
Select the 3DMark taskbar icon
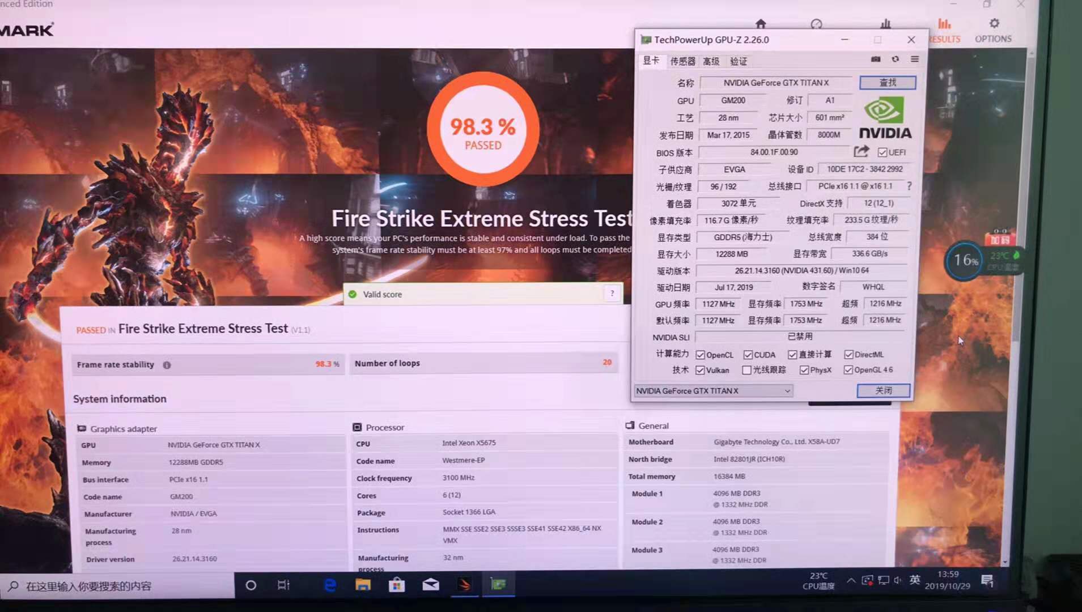[x=464, y=585]
